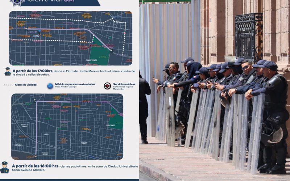Click the medical cross Servicios médicos icon
The height and width of the screenshot is (181, 290).
coord(107,86)
